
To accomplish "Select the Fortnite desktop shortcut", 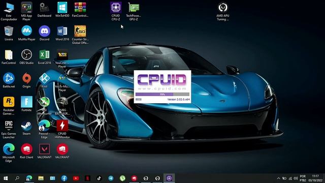I will click(26, 104).
